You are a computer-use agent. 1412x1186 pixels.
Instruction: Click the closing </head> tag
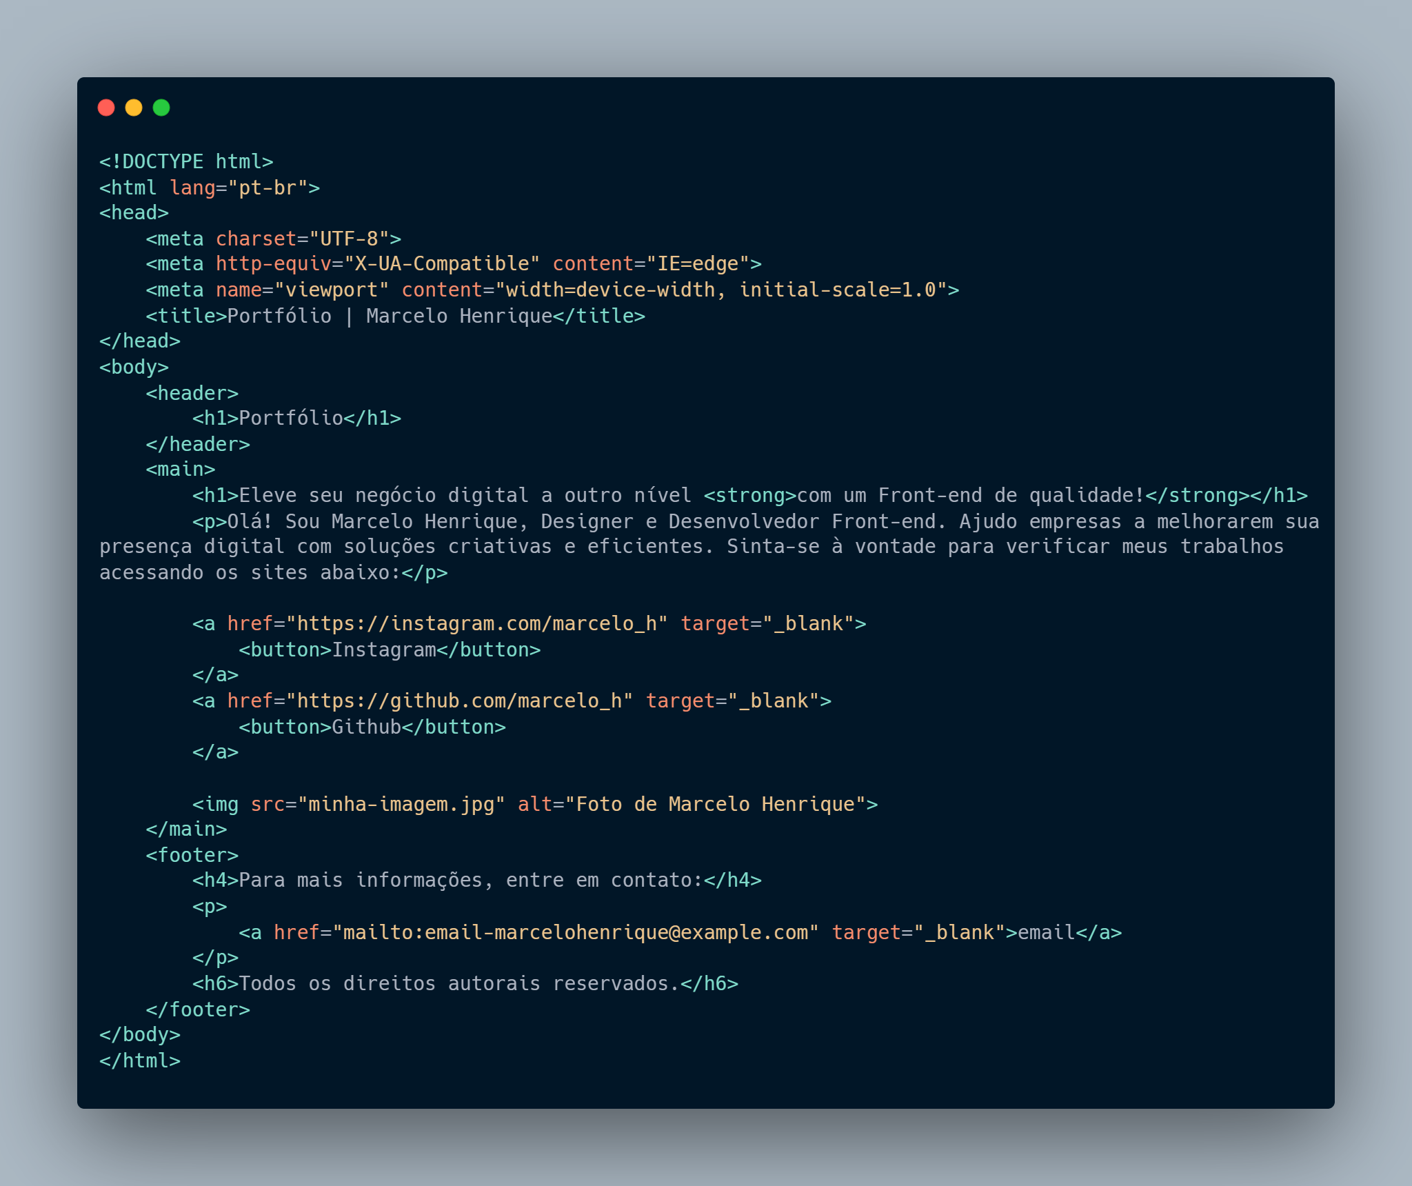(x=140, y=341)
